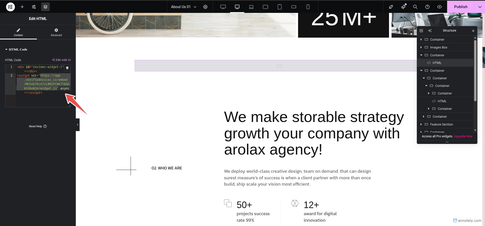Click Structure panel scroll down arrow
The image size is (485, 226).
coord(475,130)
